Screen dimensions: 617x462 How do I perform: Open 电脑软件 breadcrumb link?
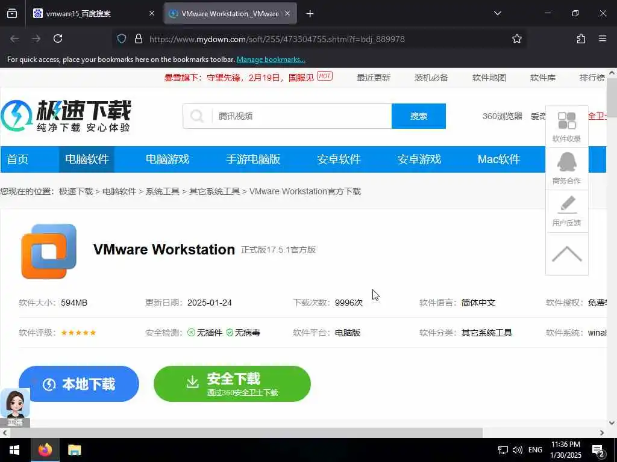[x=119, y=191]
